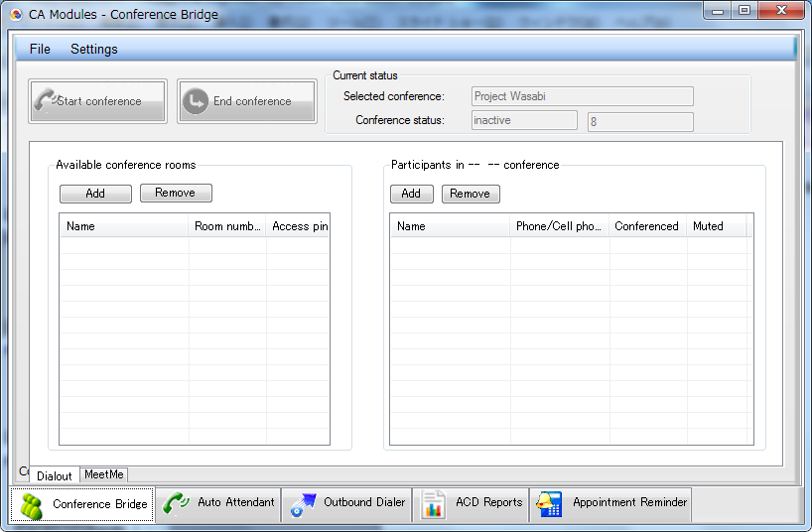Screen dimensions: 812x532
Task: Add a new available conference room
Action: click(96, 194)
